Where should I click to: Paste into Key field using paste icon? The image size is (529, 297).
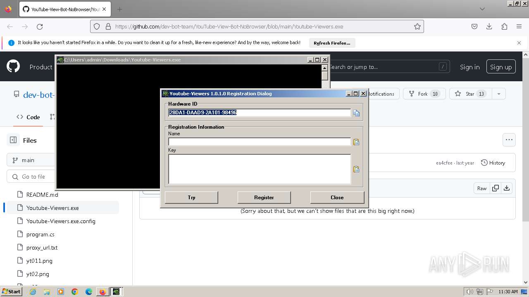[356, 169]
